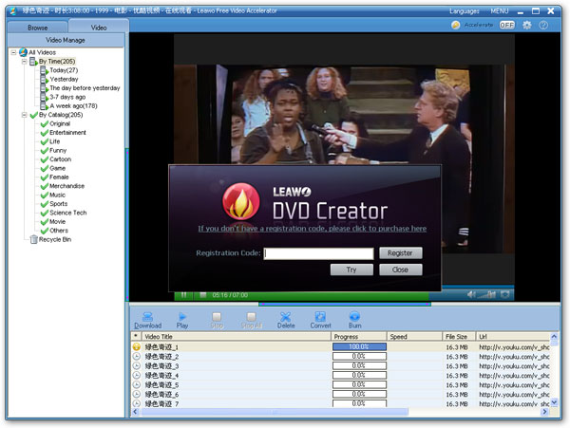Select the Original catalog checkmark item

point(55,123)
